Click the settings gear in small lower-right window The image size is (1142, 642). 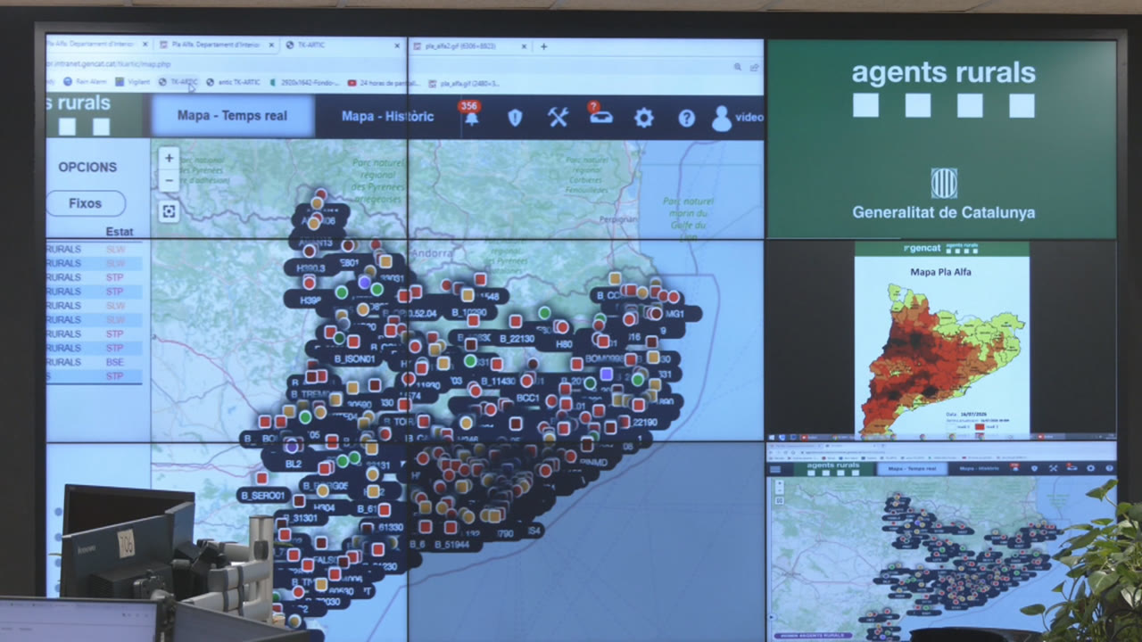pyautogui.click(x=1091, y=468)
